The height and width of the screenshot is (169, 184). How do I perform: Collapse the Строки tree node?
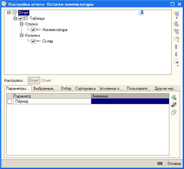(x=21, y=24)
